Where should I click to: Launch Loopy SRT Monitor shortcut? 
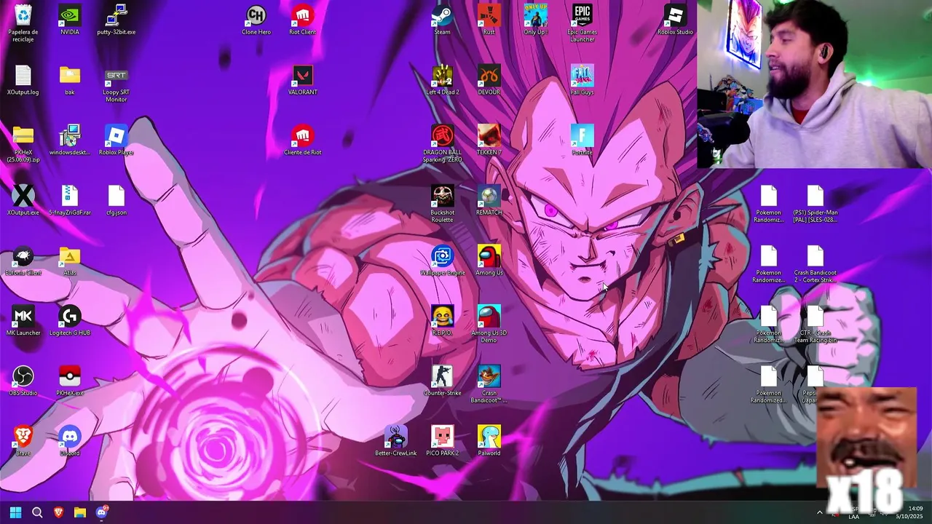[x=116, y=84]
